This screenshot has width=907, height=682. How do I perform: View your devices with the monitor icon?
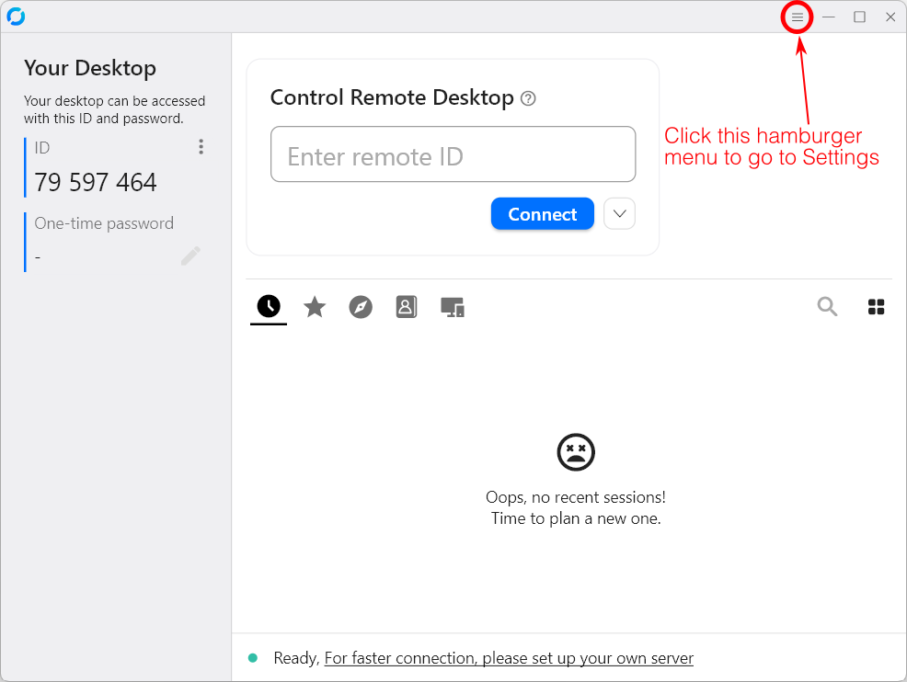tap(452, 307)
